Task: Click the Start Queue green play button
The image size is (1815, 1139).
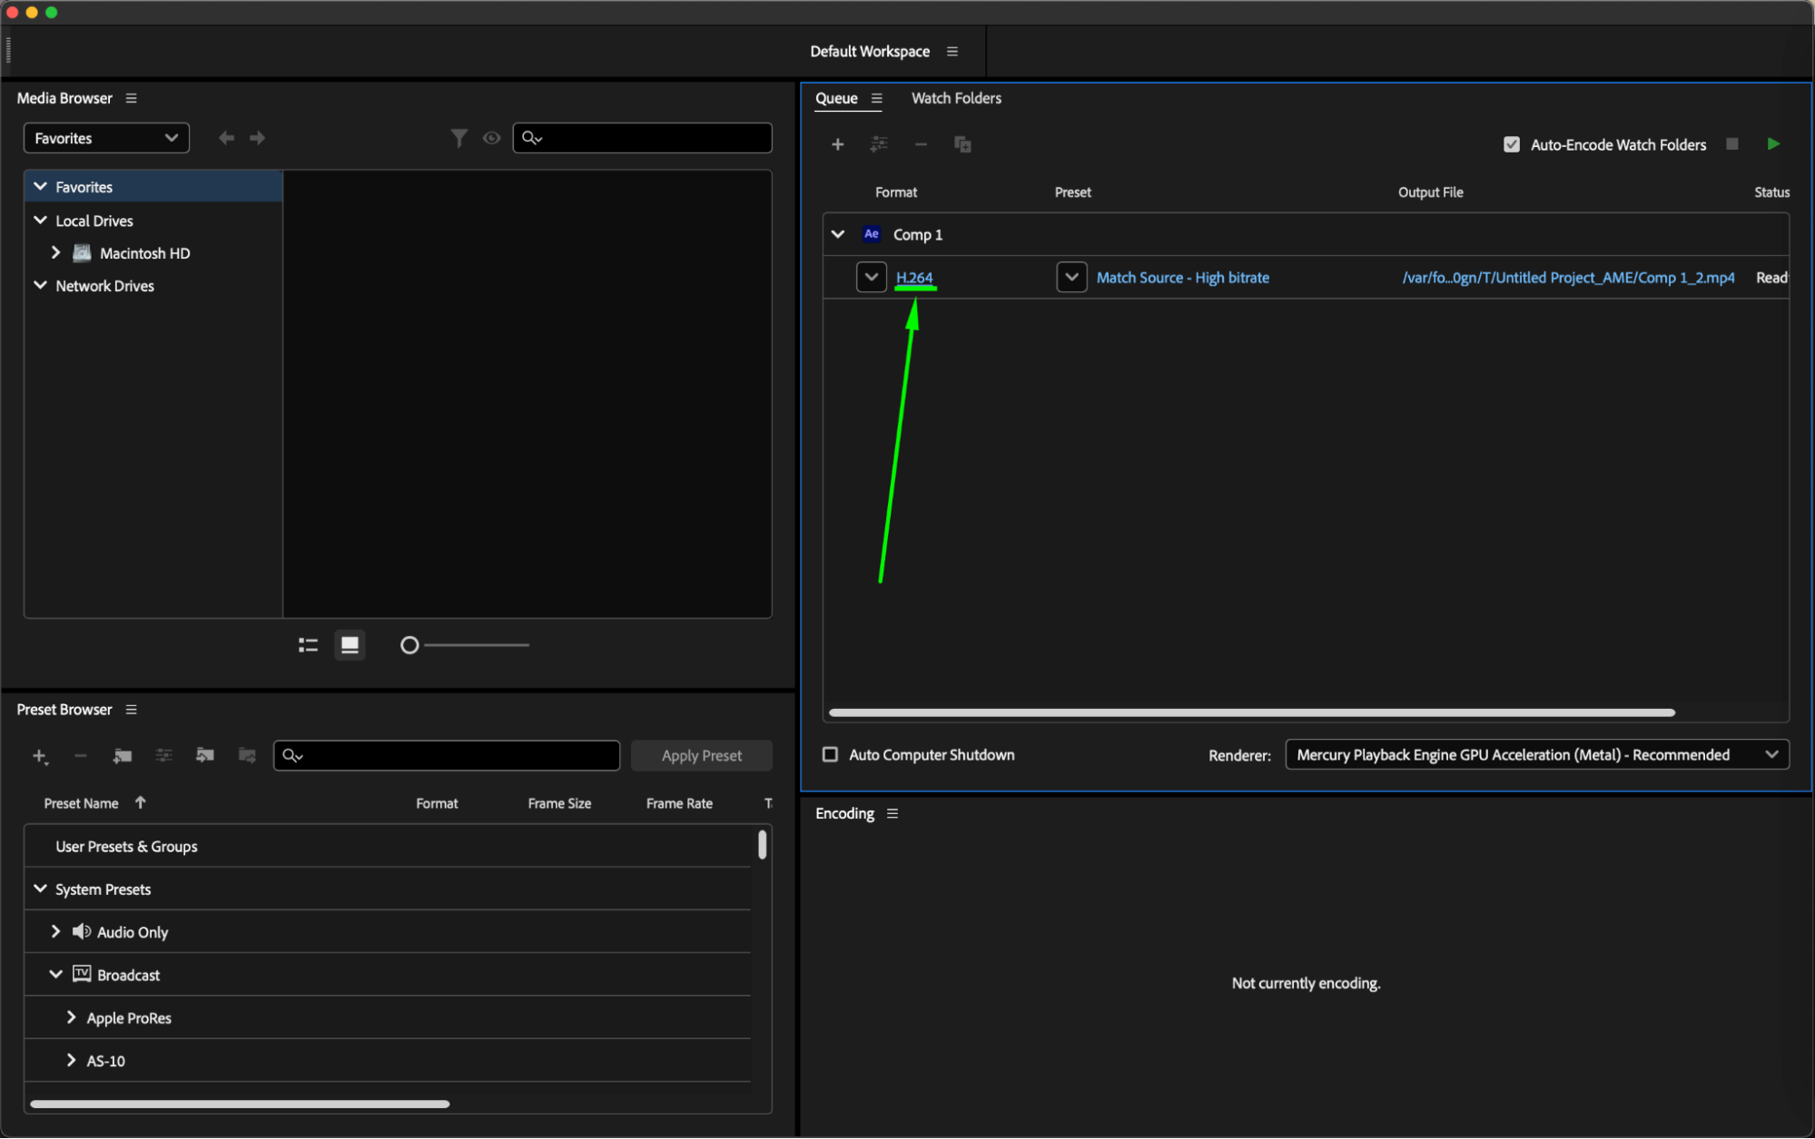Action: (1772, 144)
